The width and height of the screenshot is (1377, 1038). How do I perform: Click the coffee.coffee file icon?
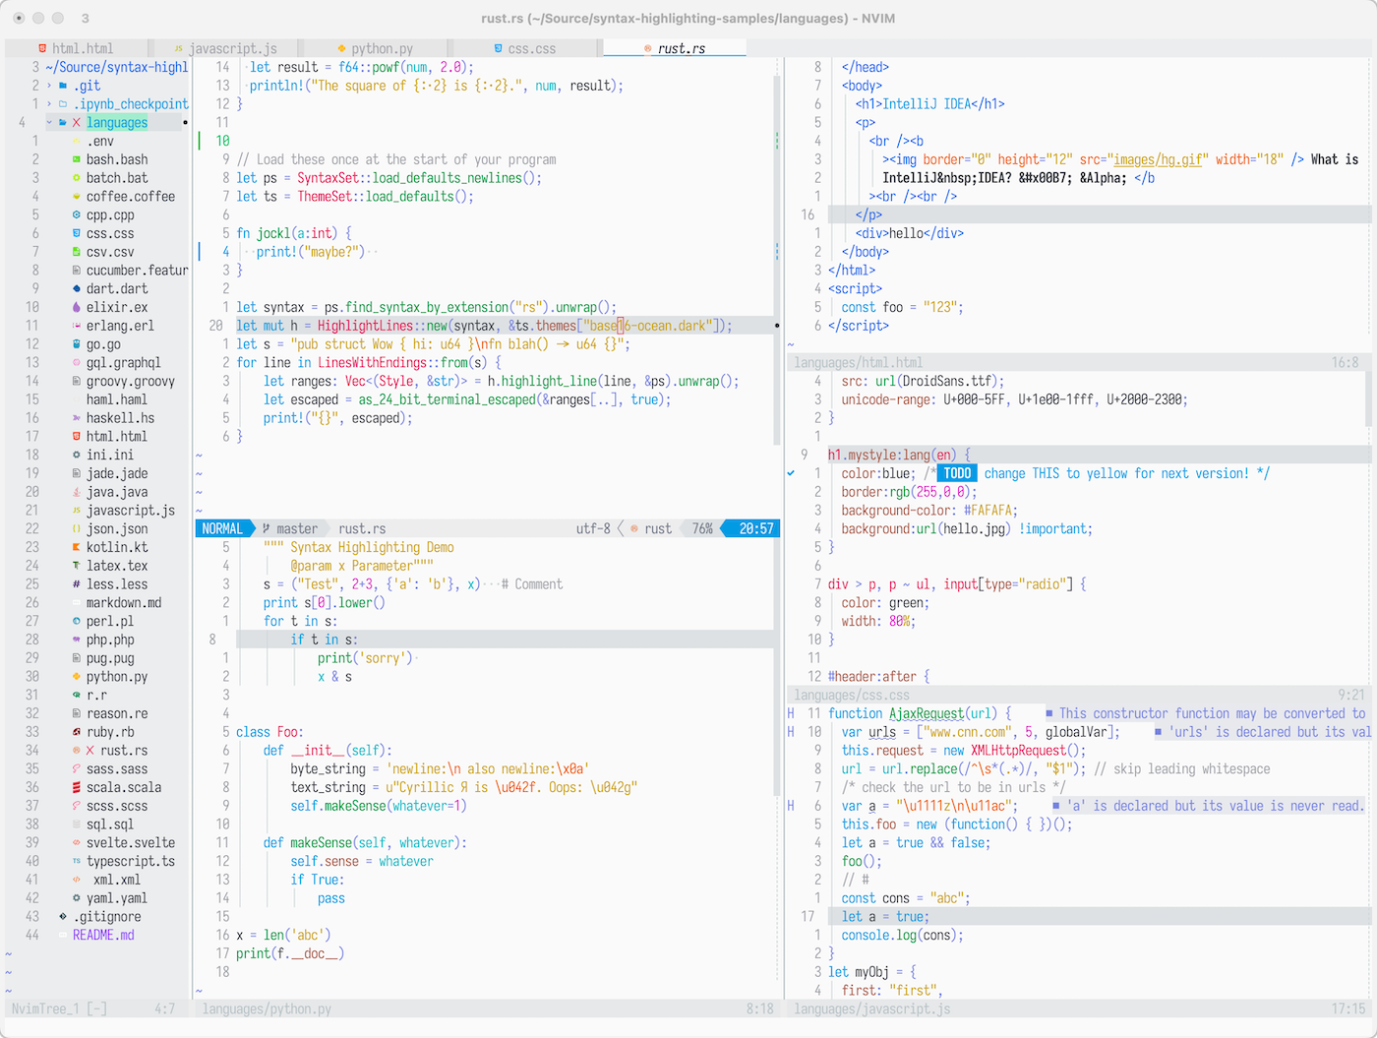tap(77, 197)
